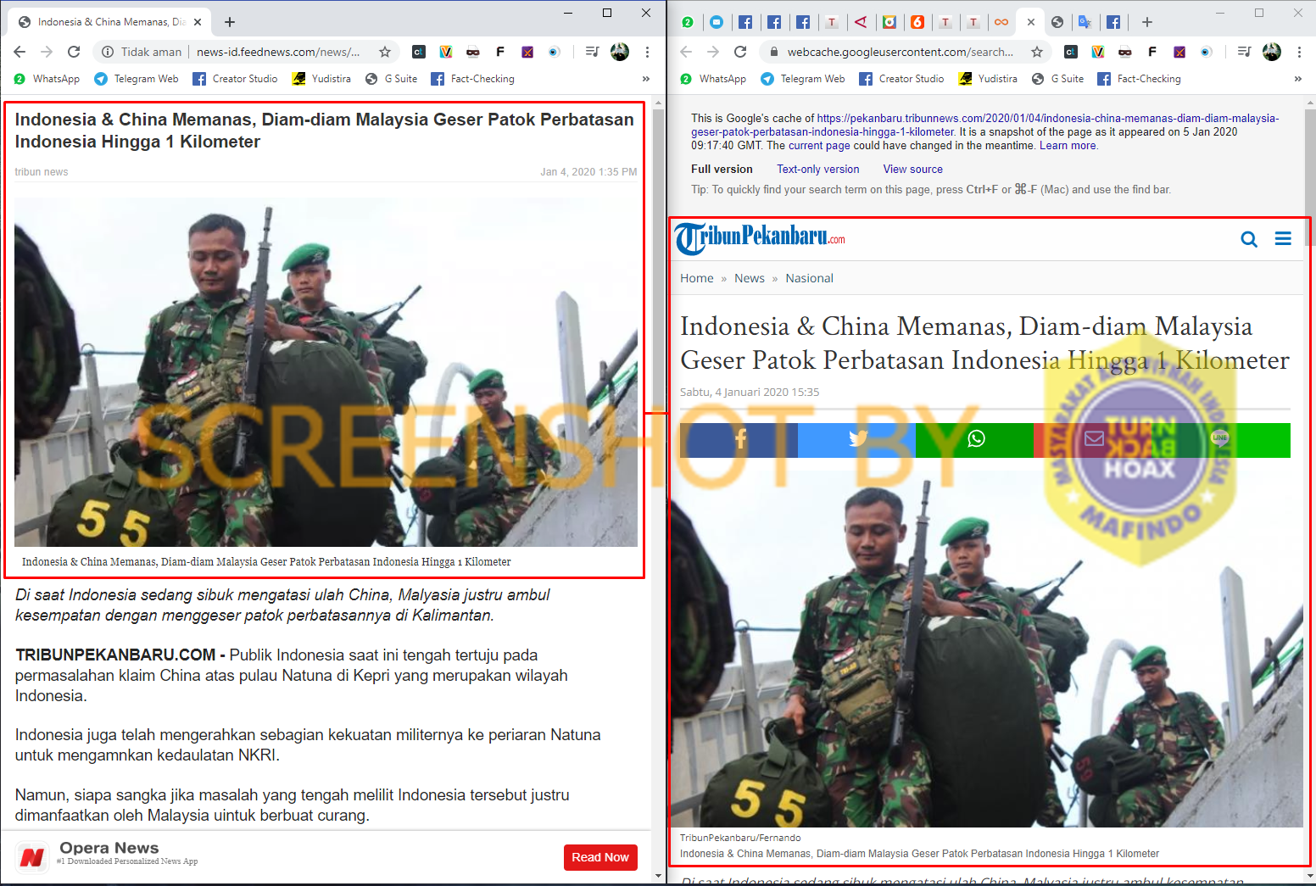Click the eye extension icon in right window

(x=1207, y=52)
